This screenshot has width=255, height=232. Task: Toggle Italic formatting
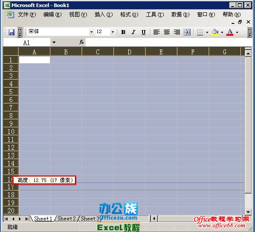point(133,32)
